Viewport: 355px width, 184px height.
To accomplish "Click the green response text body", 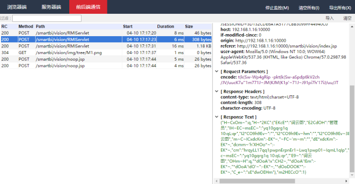I will point(285,147).
